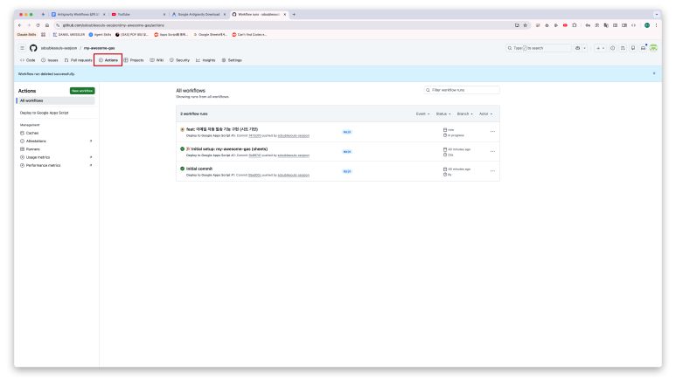Open the Actor filter dropdown
Viewport: 676px width, 386px height.
click(485, 114)
